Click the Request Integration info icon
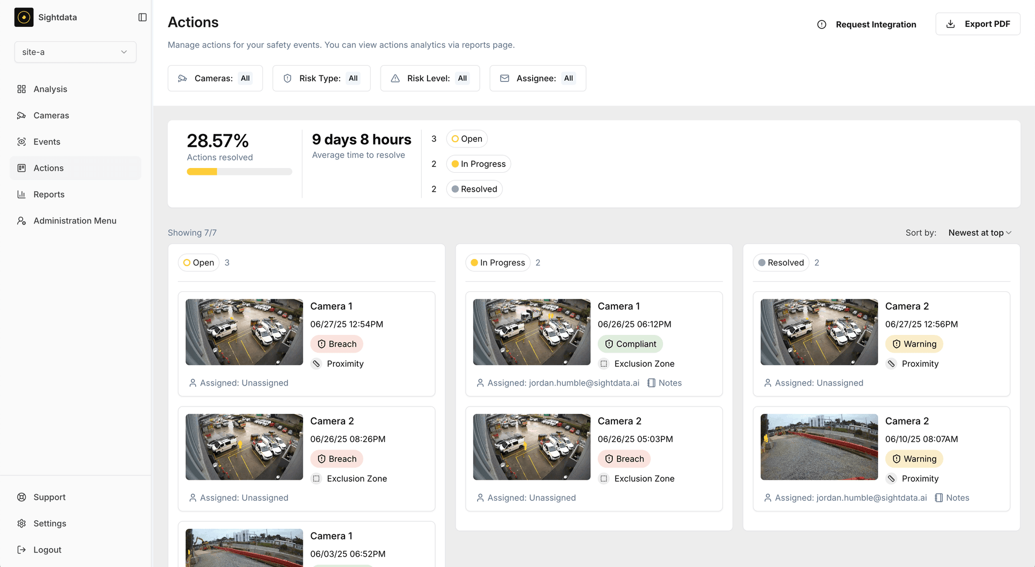Screen dimensions: 1035x567 [x=822, y=25]
